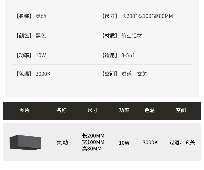Click 过道、玄关 in the table row
The height and width of the screenshot is (170, 204).
182,142
